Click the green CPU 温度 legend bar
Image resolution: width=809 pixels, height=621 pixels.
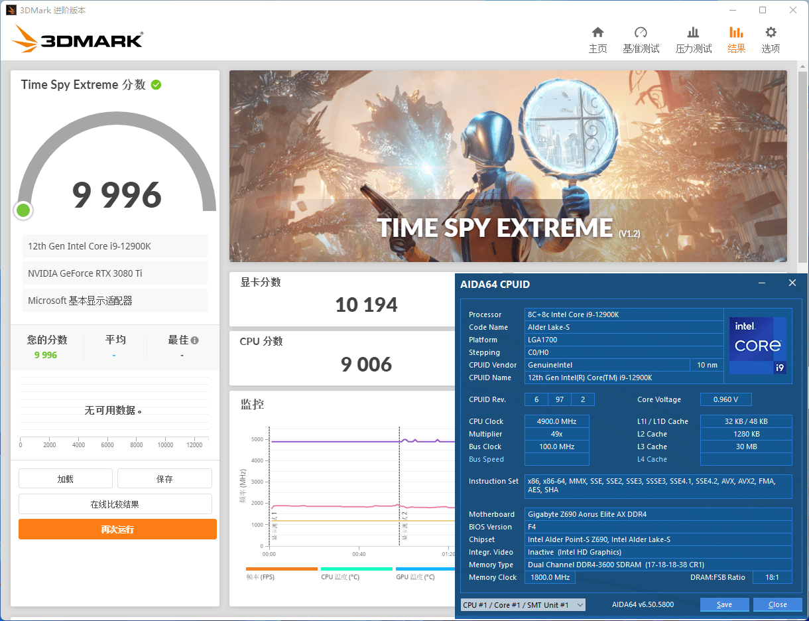[x=357, y=569]
